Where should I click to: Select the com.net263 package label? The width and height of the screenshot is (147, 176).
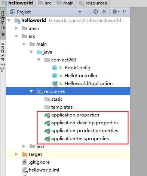[64, 60]
